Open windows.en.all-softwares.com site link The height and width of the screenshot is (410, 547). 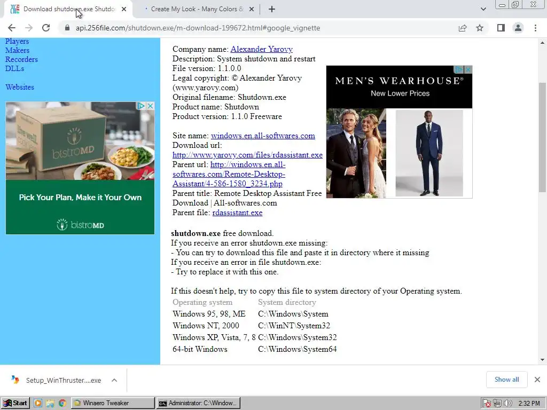pyautogui.click(x=263, y=136)
